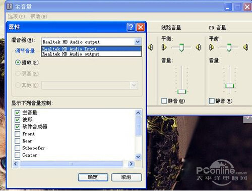Close the 主音量 window
The height and width of the screenshot is (191, 252).
247,7
